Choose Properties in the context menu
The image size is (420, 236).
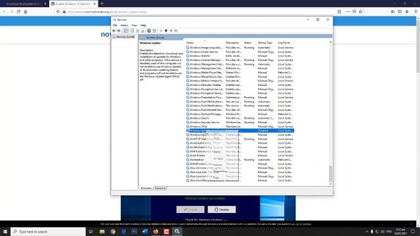pos(220,171)
